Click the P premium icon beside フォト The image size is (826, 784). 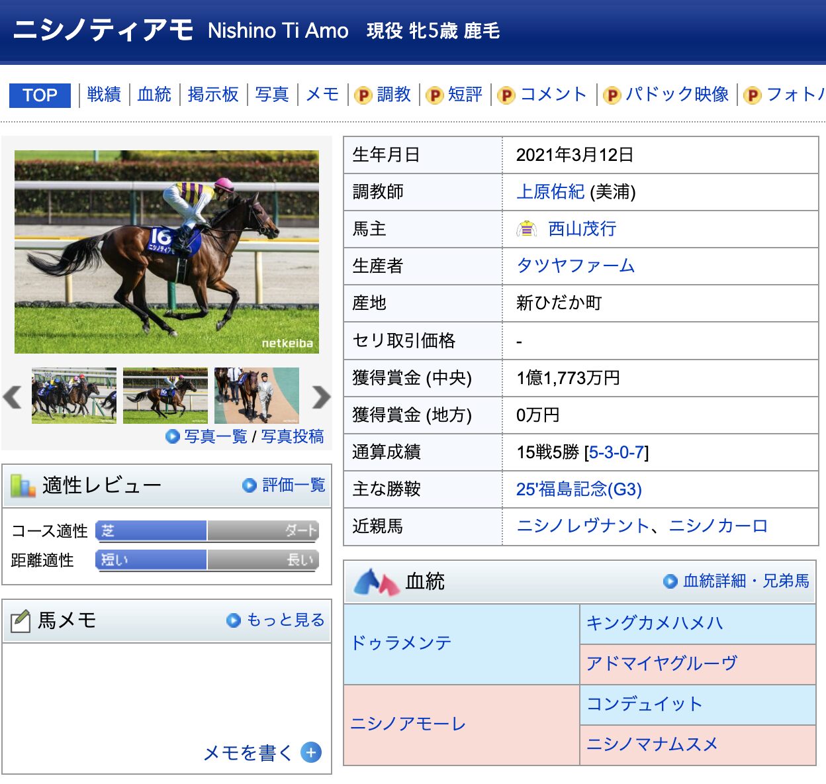click(752, 95)
